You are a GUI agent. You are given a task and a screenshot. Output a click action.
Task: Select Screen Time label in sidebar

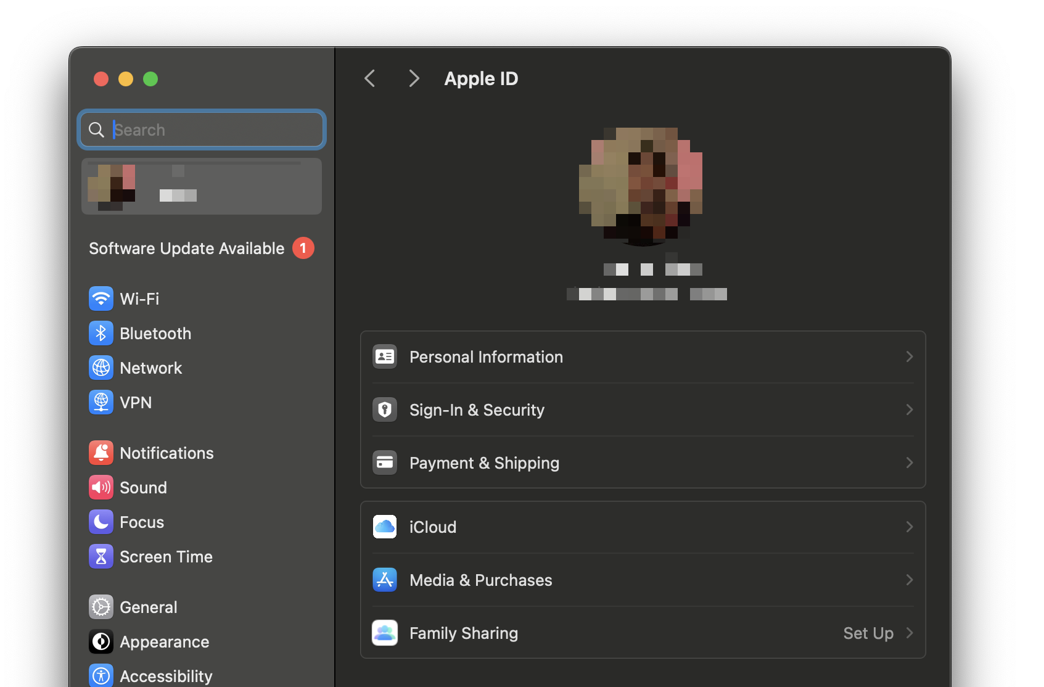tap(166, 557)
